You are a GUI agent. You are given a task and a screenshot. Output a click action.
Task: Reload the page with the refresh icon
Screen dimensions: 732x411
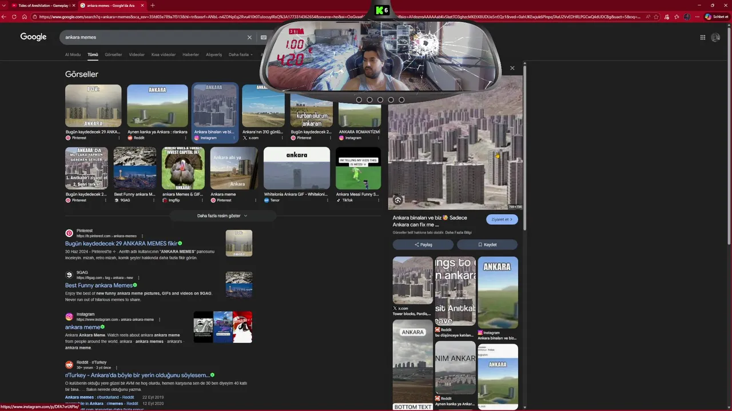(x=14, y=17)
